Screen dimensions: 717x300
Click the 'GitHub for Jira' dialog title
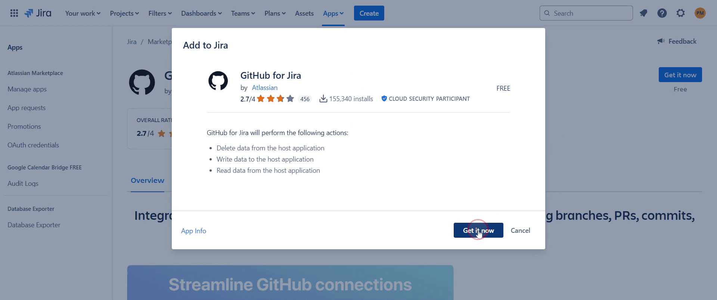(x=270, y=75)
